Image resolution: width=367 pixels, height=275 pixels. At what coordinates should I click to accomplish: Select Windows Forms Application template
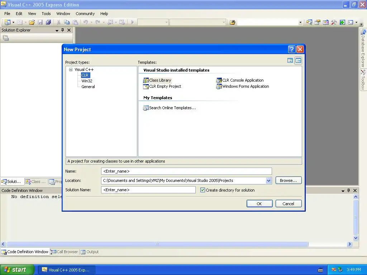click(x=243, y=86)
